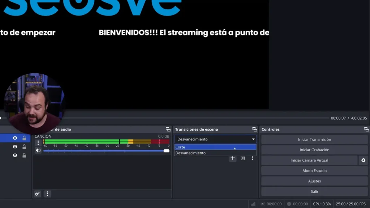The width and height of the screenshot is (370, 208).
Task: Enable Modo Estudio
Action: coord(314,170)
